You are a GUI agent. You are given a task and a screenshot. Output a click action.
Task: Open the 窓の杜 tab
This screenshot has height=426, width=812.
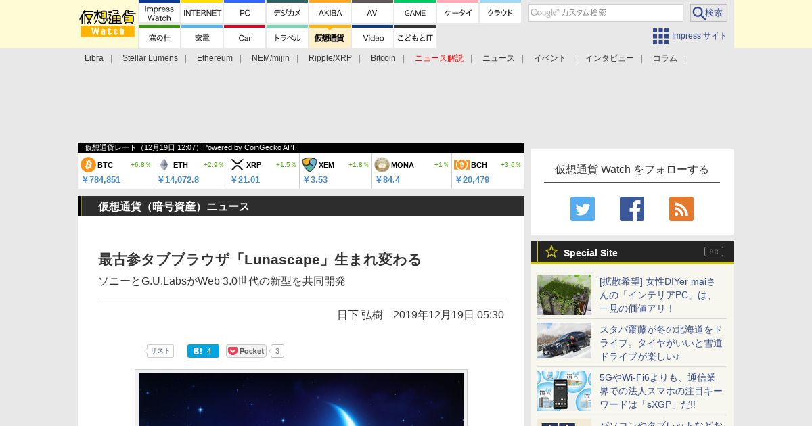tap(159, 37)
